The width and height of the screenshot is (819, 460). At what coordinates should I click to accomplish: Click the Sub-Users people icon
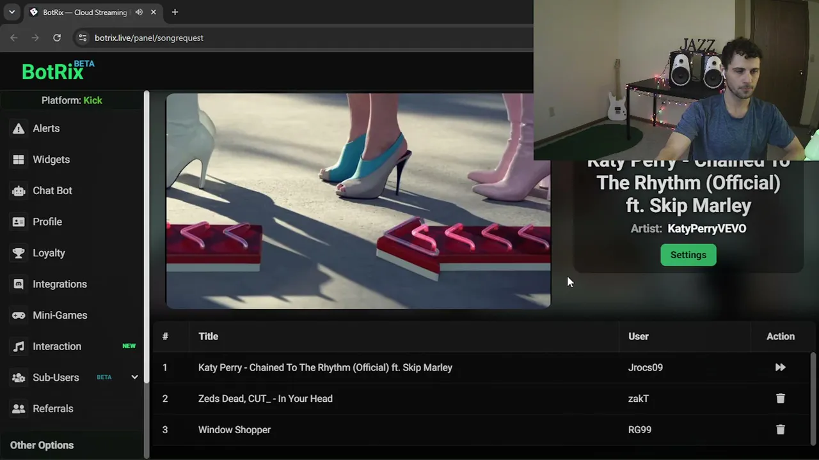click(19, 378)
